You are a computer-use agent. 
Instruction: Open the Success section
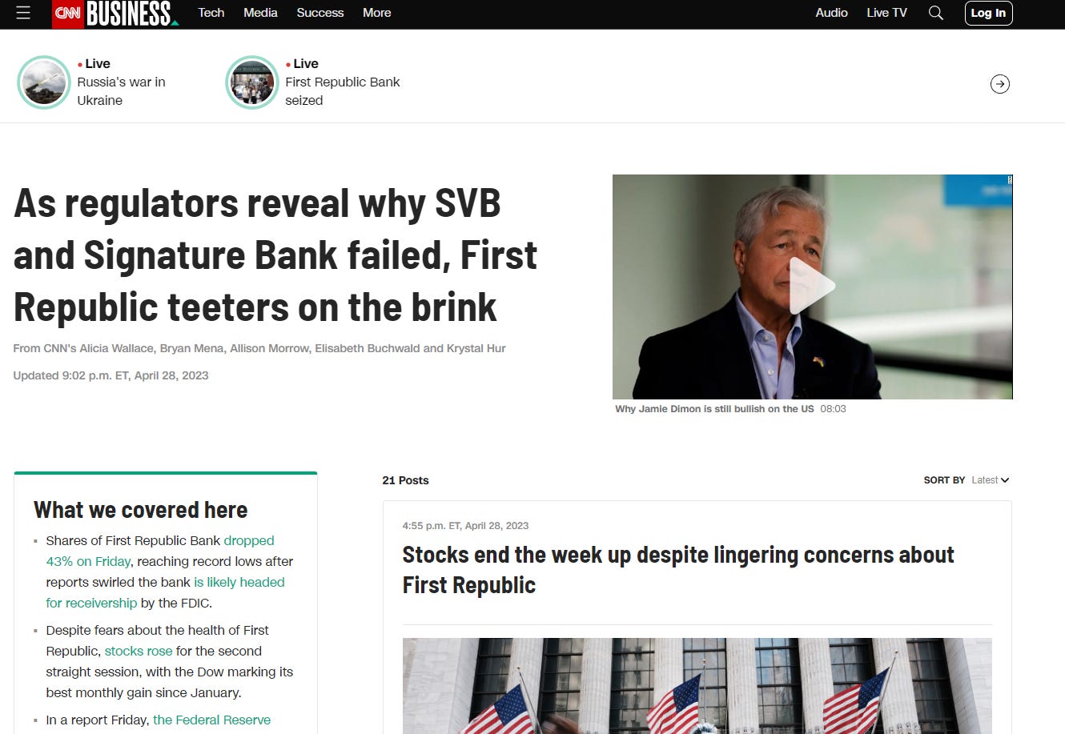[319, 13]
